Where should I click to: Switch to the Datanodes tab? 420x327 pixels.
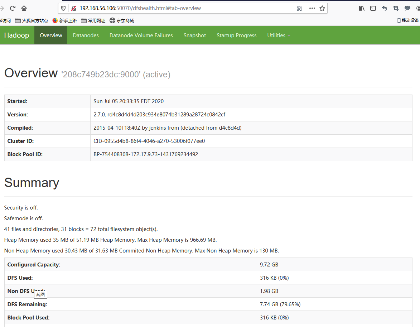[86, 35]
